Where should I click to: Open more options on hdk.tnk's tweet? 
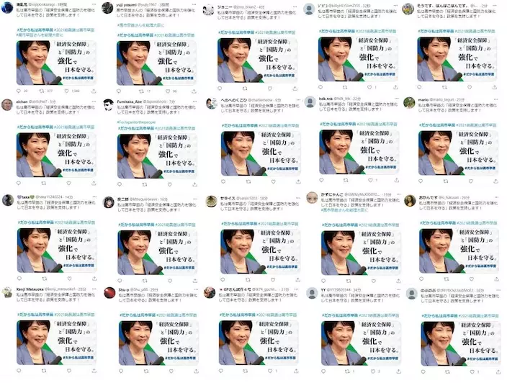click(x=396, y=98)
